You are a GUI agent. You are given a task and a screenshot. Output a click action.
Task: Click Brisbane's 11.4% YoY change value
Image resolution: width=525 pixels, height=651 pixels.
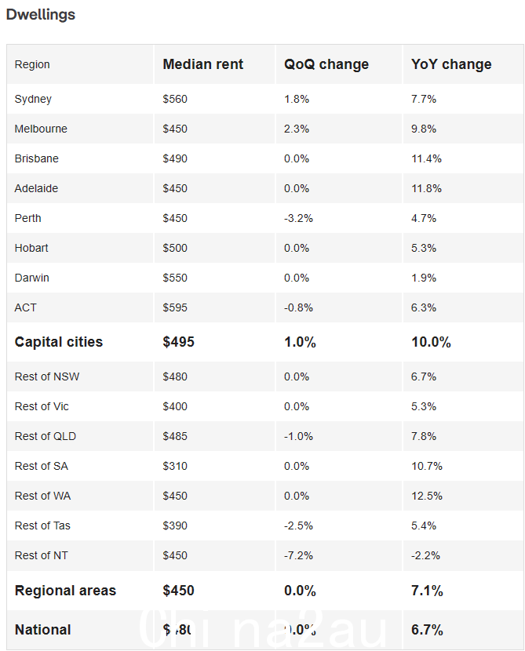(426, 158)
